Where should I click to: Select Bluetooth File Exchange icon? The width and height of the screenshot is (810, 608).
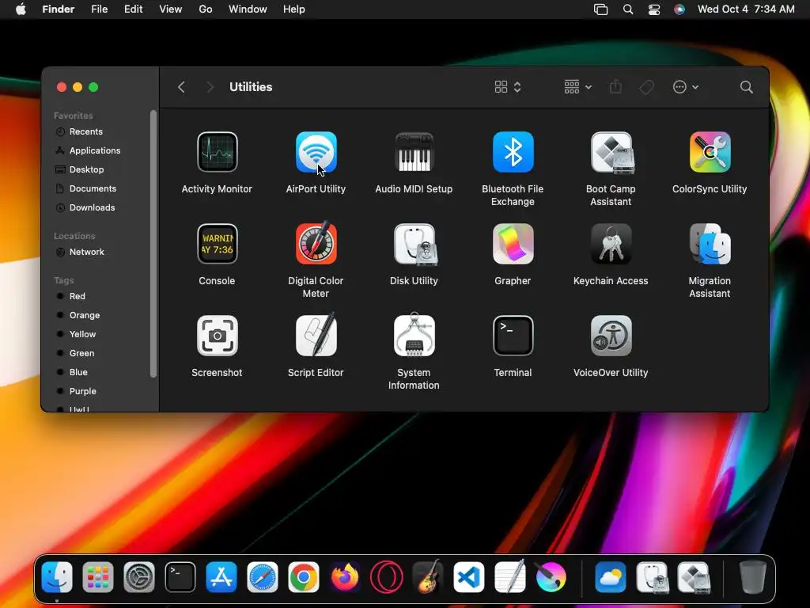click(x=513, y=152)
